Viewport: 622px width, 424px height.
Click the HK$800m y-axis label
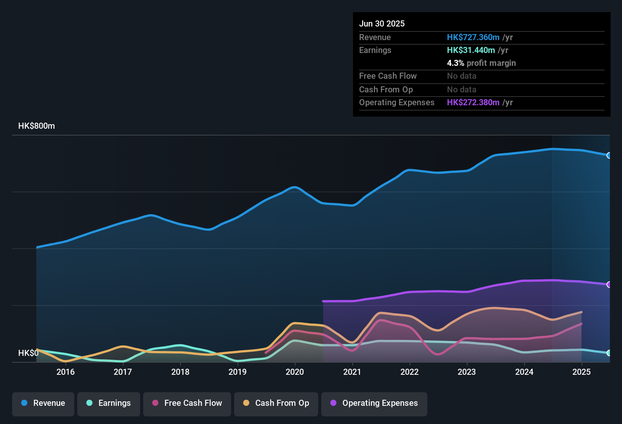[x=36, y=126]
